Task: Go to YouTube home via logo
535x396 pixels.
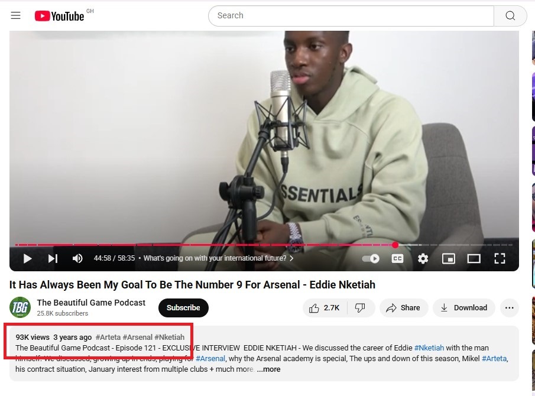Action: (x=59, y=16)
